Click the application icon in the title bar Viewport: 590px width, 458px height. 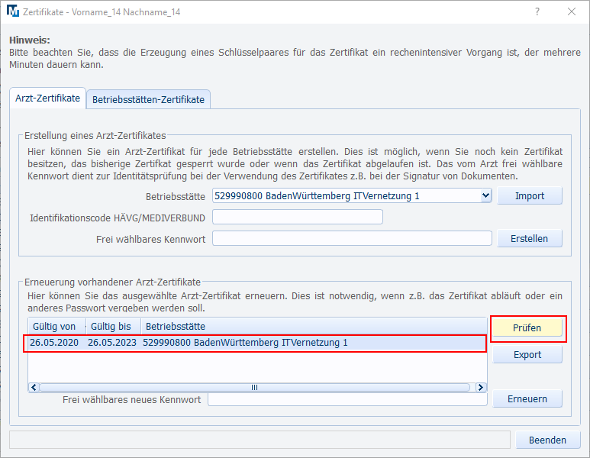click(x=12, y=12)
